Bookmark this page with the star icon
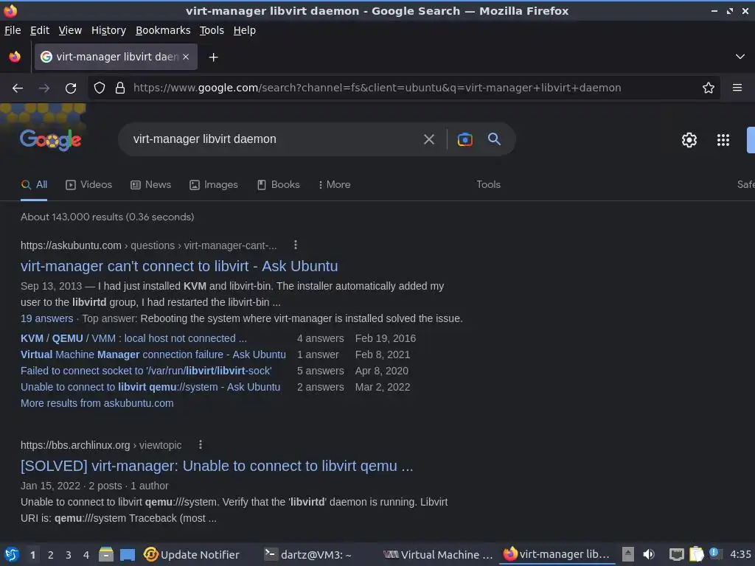This screenshot has height=566, width=755. point(708,88)
